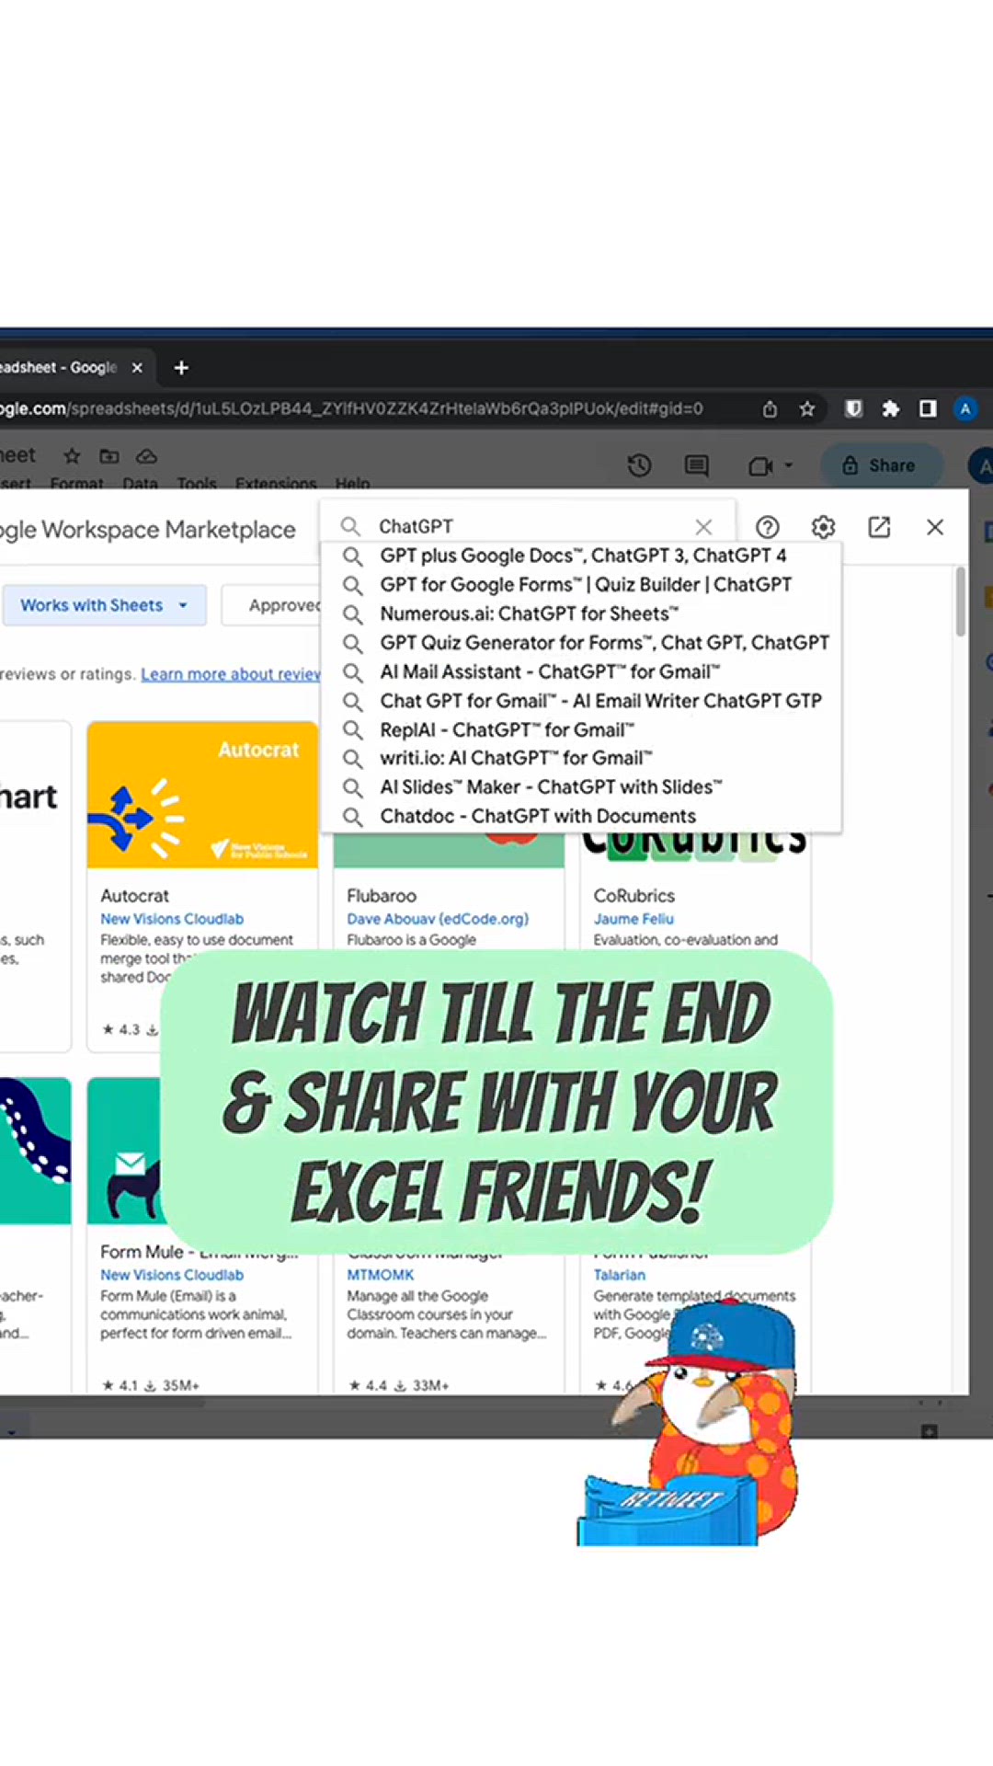
Task: Open MTMOMK developer link
Action: [381, 1275]
